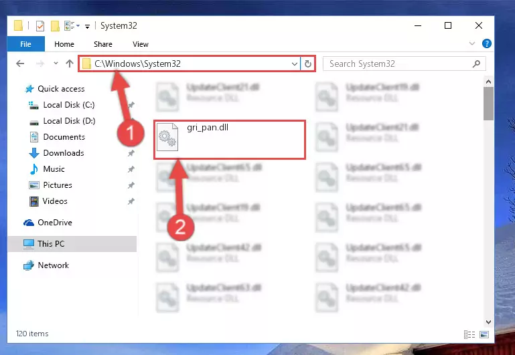This screenshot has width=515, height=355.
Task: Open Explorer Help
Action: click(486, 43)
